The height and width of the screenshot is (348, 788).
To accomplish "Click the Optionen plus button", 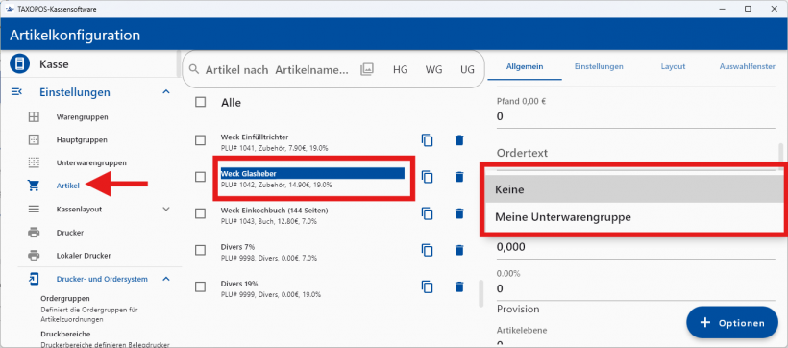I will click(731, 323).
